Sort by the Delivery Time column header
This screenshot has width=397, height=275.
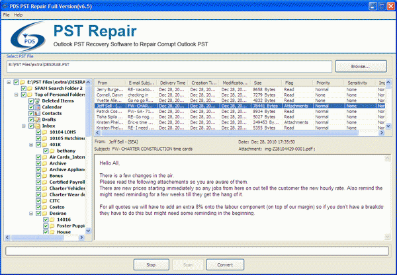click(173, 83)
